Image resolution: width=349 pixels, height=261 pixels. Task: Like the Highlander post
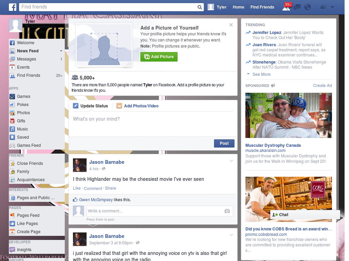pos(77,188)
